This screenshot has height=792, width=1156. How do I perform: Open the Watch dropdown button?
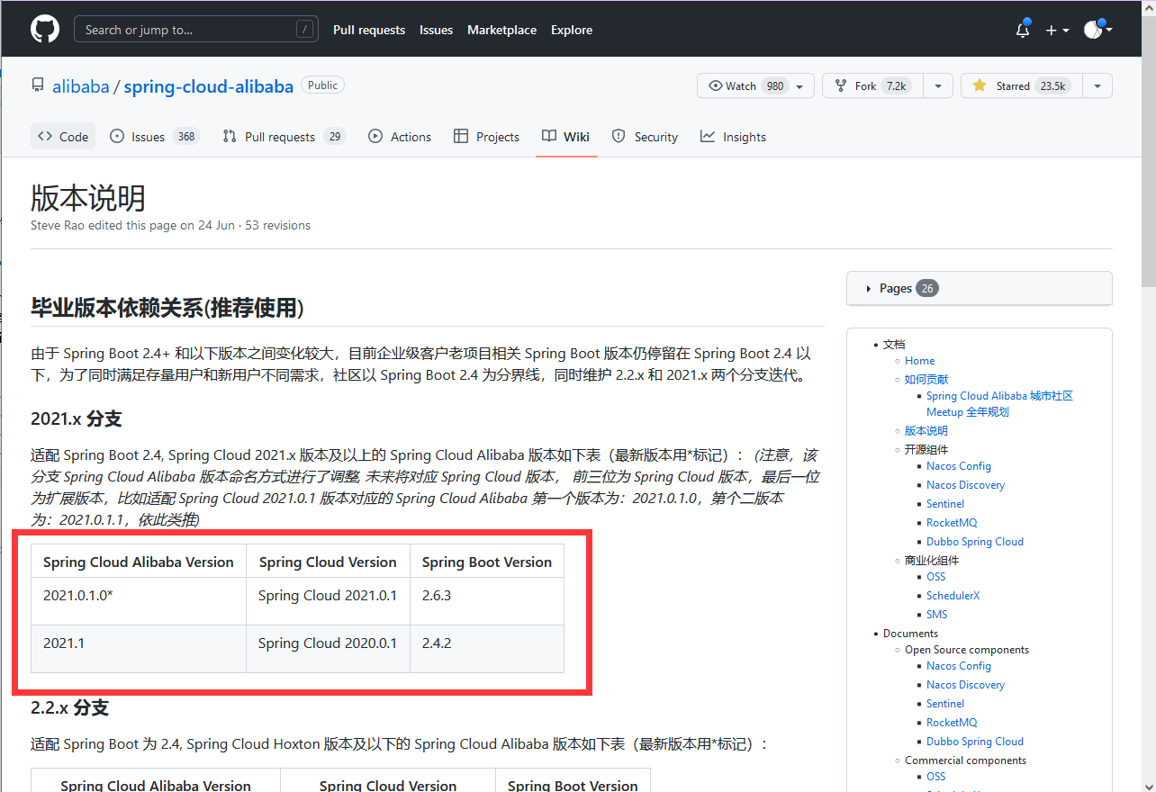coord(755,85)
